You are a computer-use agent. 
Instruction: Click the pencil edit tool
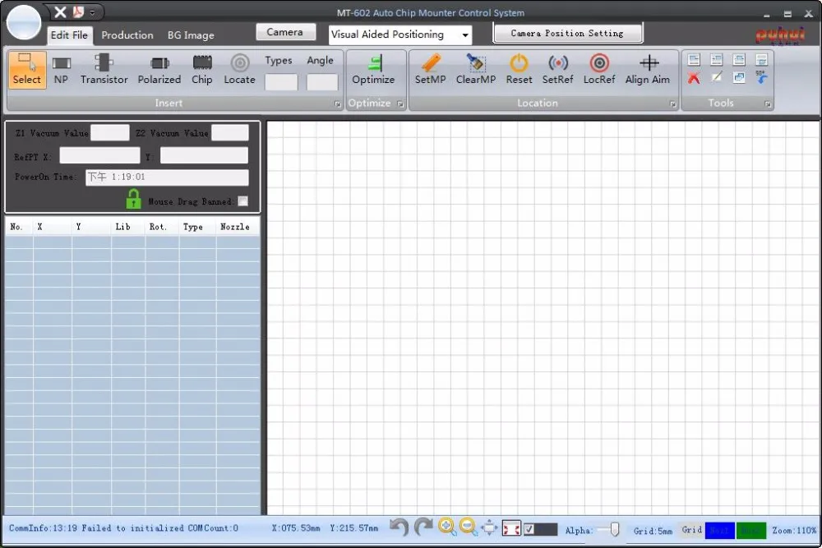pos(716,78)
